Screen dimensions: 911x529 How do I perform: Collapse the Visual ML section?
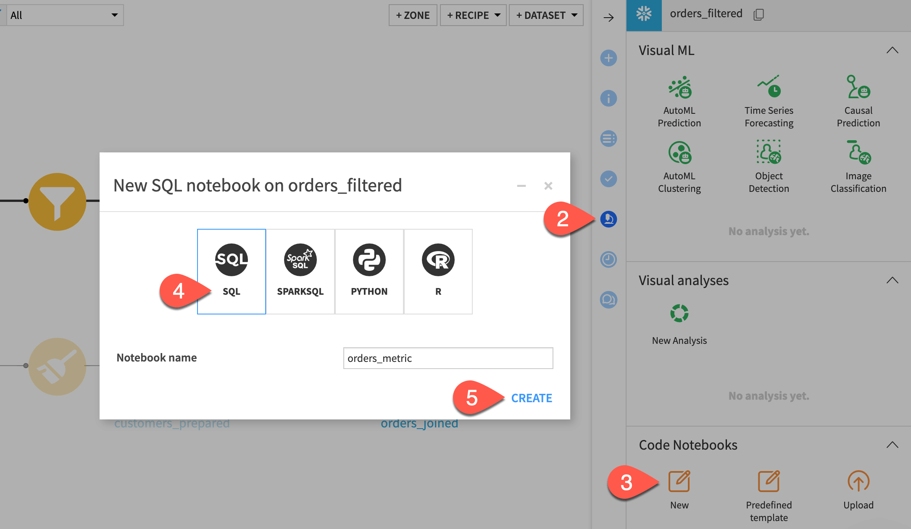[x=893, y=50]
